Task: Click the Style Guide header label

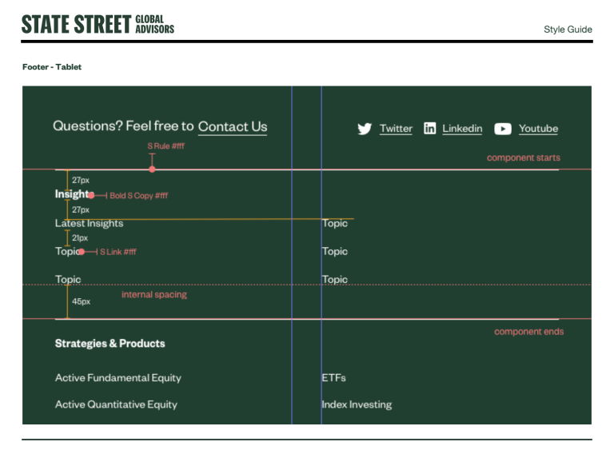Action: pyautogui.click(x=568, y=30)
